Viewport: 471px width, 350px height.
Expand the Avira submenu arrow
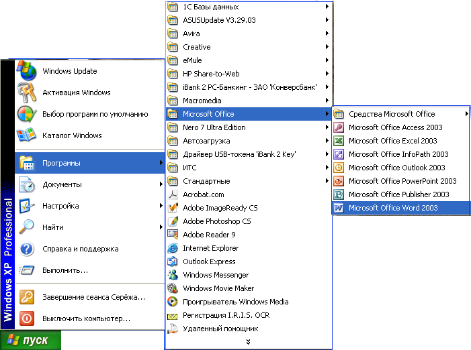coord(327,34)
